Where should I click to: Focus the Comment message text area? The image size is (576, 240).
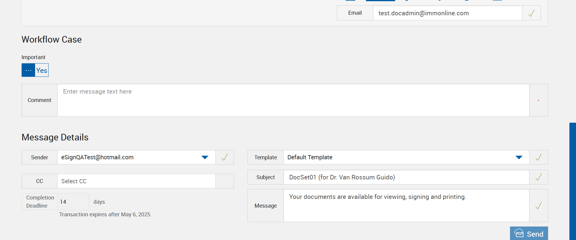(293, 100)
